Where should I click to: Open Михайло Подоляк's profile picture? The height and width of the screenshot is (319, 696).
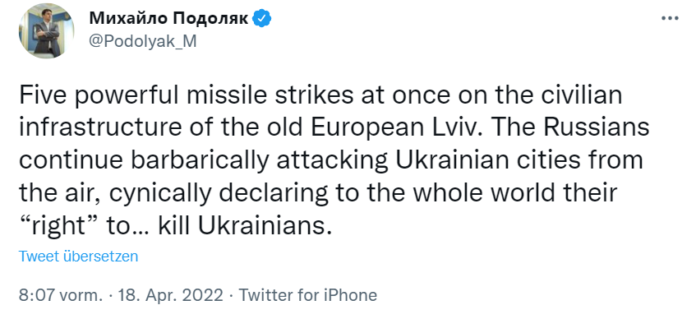(47, 30)
